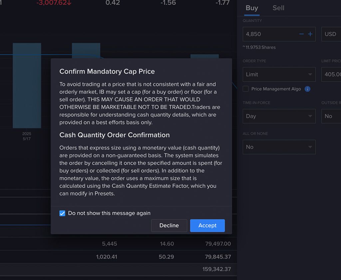Select the total row showing 159,342.37
The height and width of the screenshot is (280, 341).
[217, 269]
